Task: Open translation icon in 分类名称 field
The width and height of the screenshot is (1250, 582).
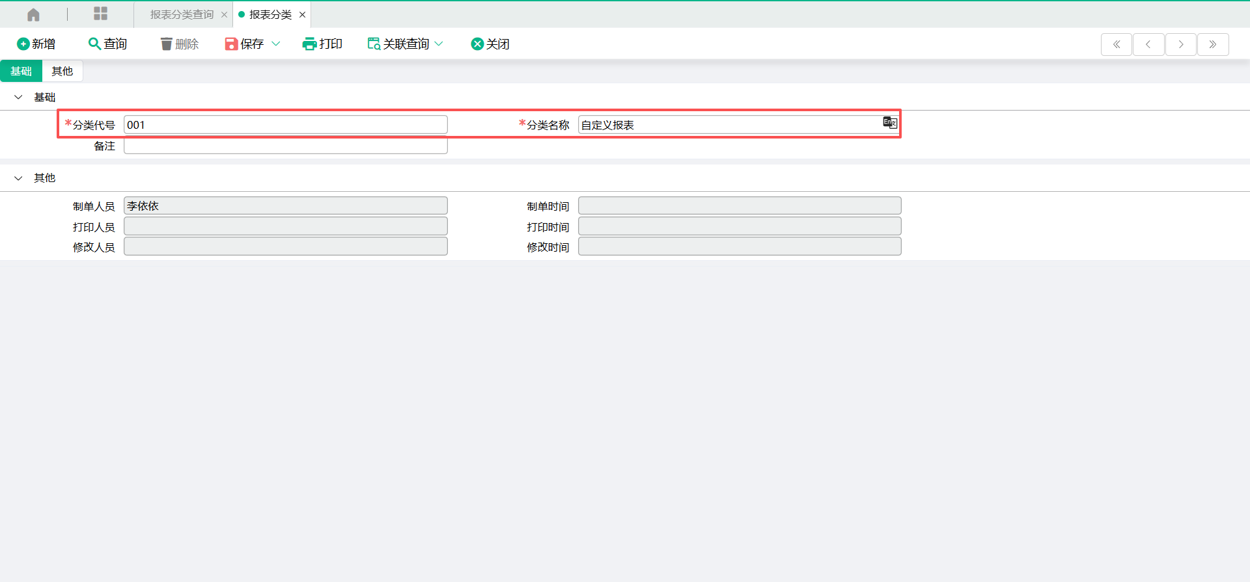Action: coord(889,122)
